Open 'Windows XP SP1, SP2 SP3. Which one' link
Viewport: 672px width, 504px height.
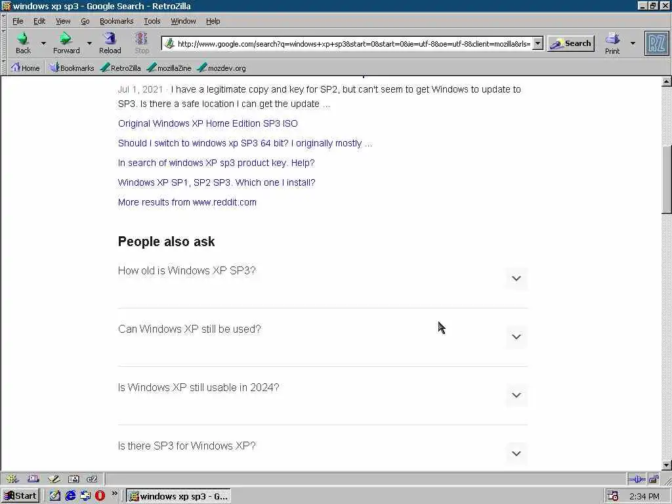[x=217, y=182]
